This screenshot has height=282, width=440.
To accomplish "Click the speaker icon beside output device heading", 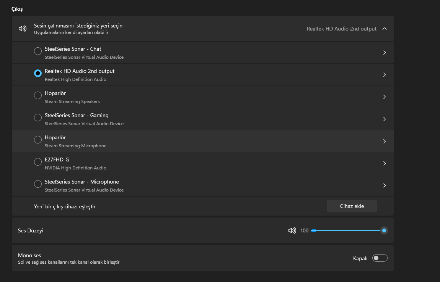I will pyautogui.click(x=23, y=29).
